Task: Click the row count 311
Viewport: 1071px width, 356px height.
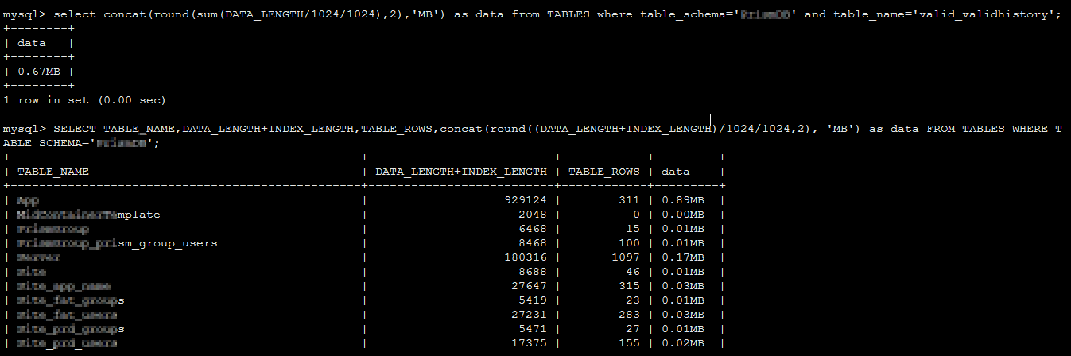Action: coord(629,200)
